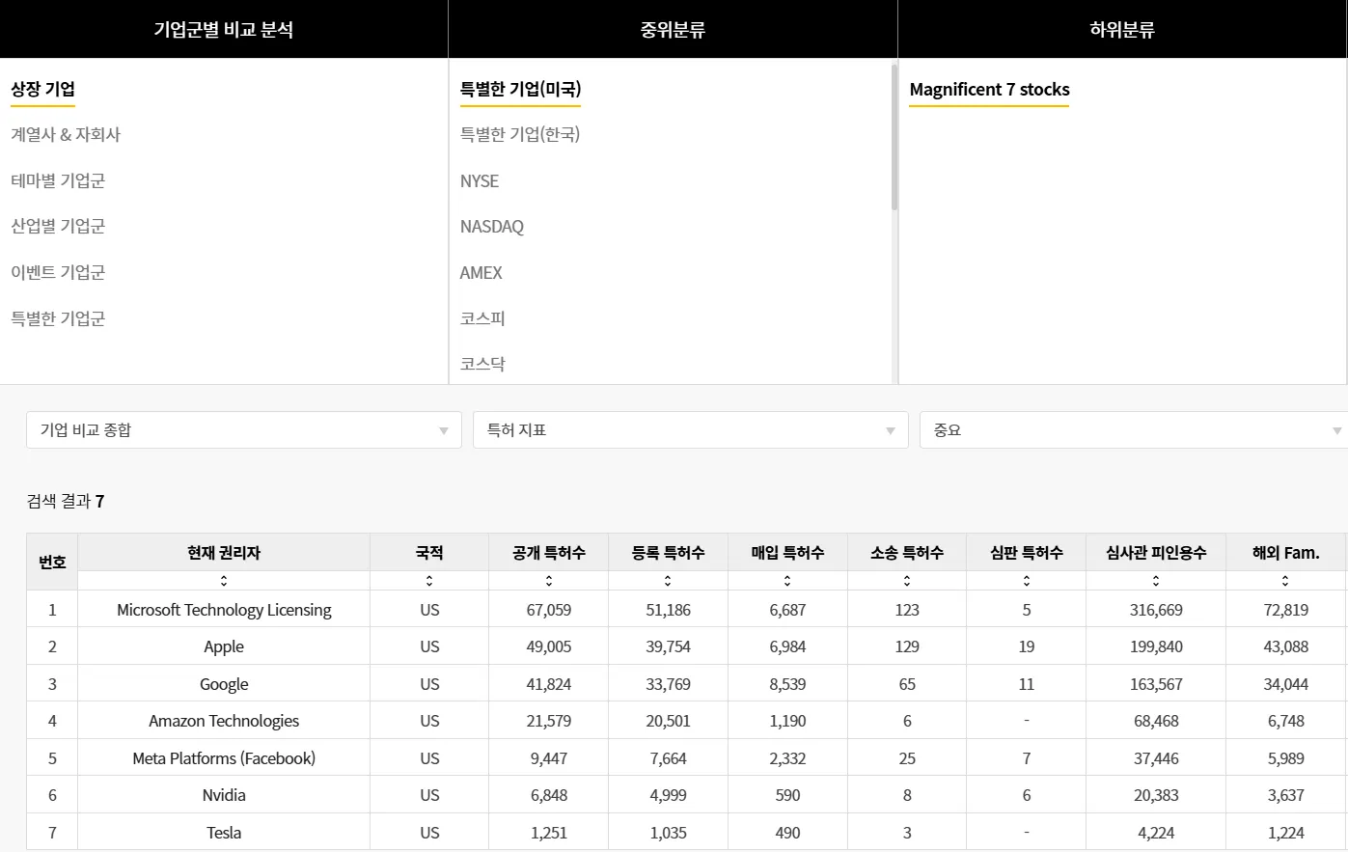Screen dimensions: 1348x852
Task: Click Amazon's 심사관 피인용수 value 68,468
Action: click(x=1156, y=721)
